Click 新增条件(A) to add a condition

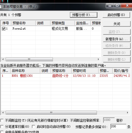117,39
